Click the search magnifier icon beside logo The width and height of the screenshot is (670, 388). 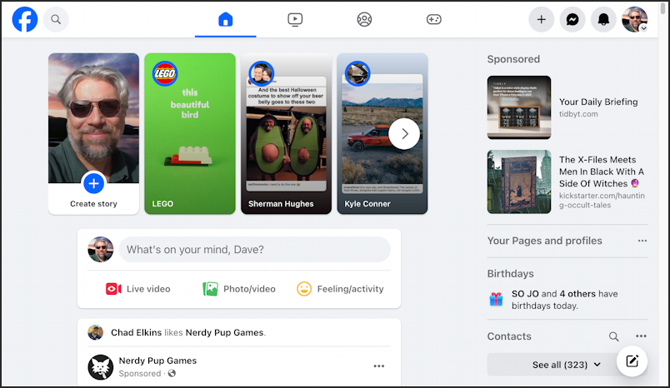coord(56,20)
